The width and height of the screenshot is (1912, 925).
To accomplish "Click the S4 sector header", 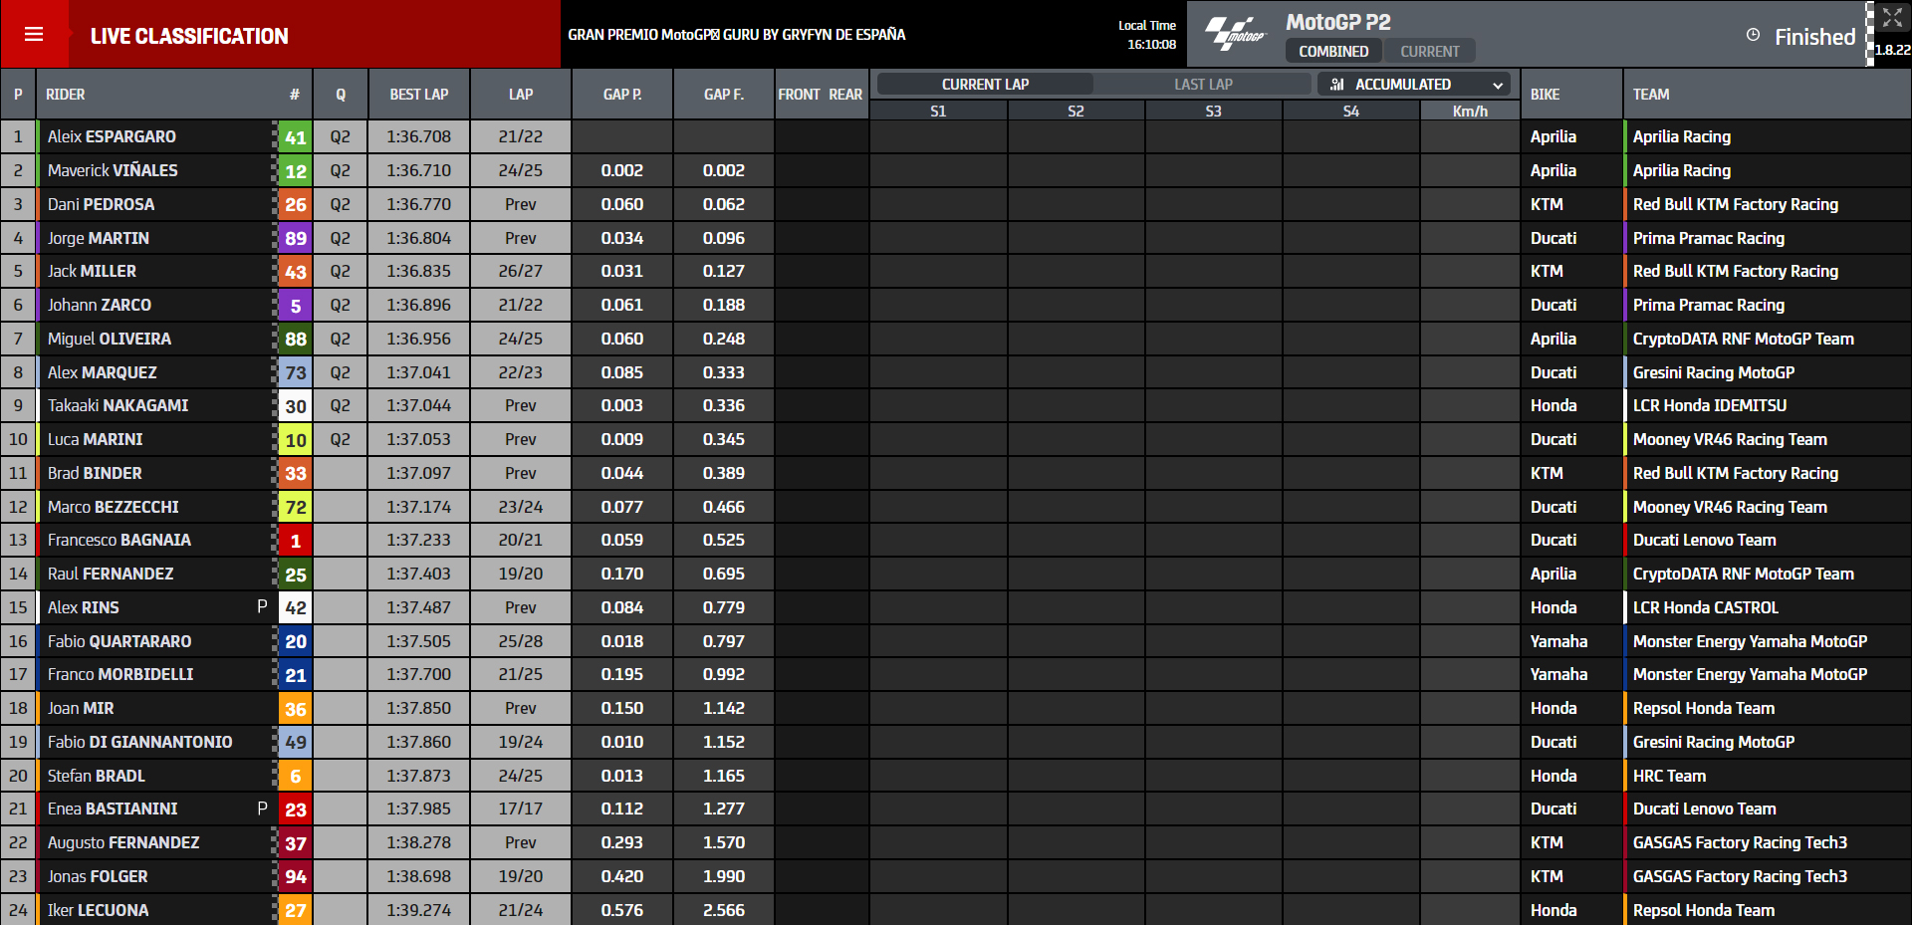I will 1351,112.
